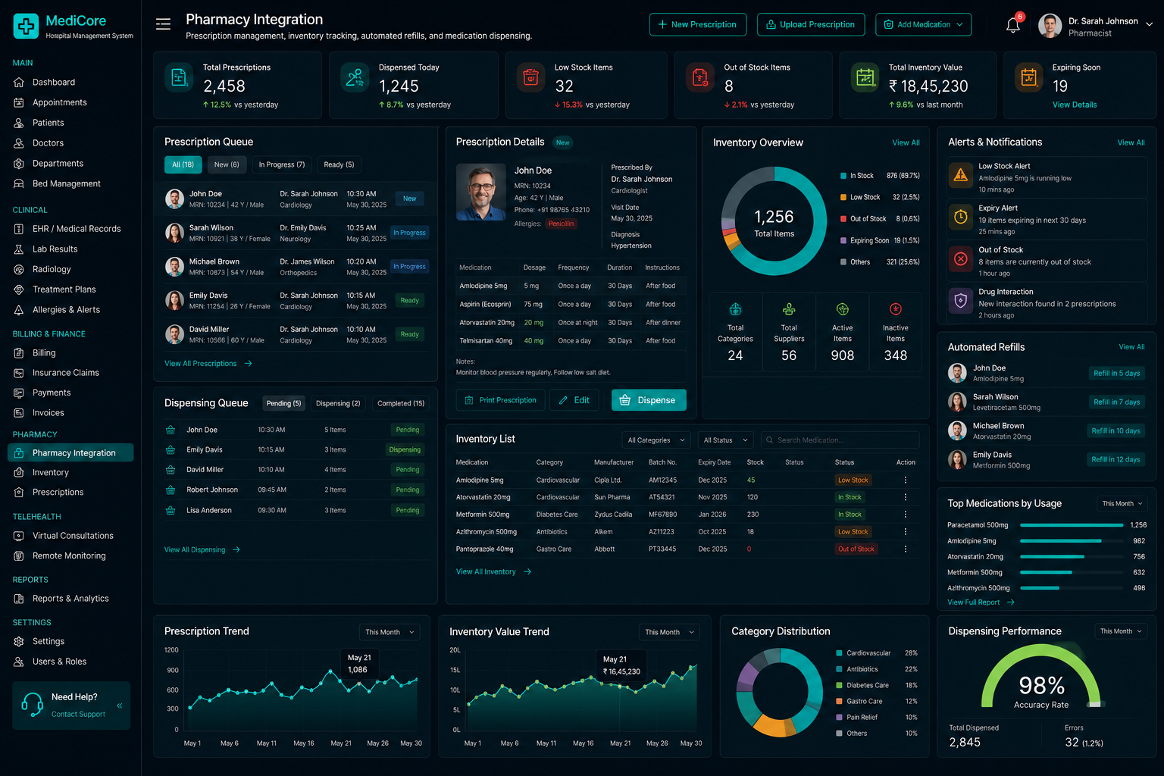Screen dimensions: 1164x776
Task: Select the All (18) prescription queue tab
Action: (x=183, y=164)
